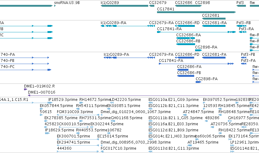Click the CG32686-PD protein label
This screenshot has width=259, height=153.
(187, 55)
